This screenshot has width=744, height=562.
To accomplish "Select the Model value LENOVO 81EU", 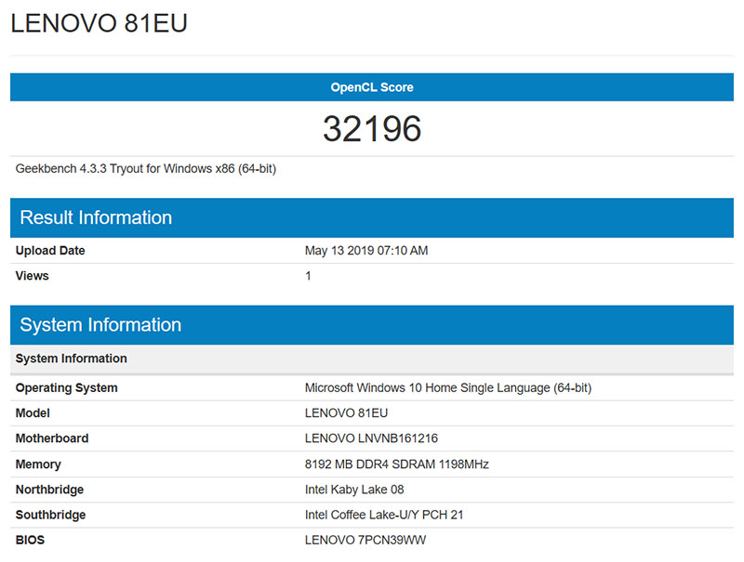I will point(346,413).
